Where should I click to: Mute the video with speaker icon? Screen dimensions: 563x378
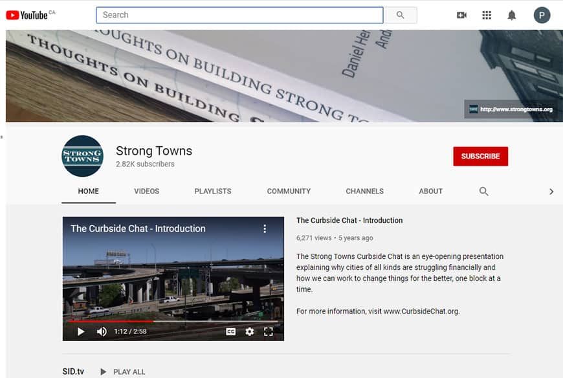[102, 331]
